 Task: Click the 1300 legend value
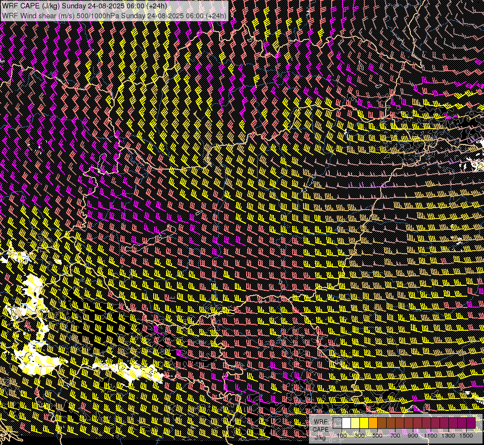[448, 436]
